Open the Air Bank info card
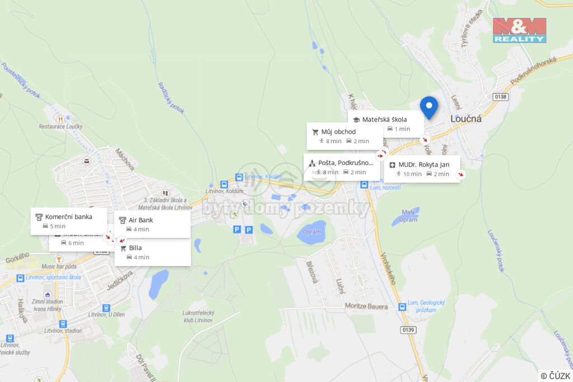The width and height of the screenshot is (573, 382). point(152,225)
